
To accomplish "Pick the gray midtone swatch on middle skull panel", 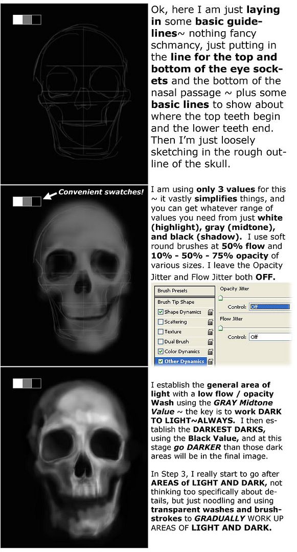I will pos(27,201).
